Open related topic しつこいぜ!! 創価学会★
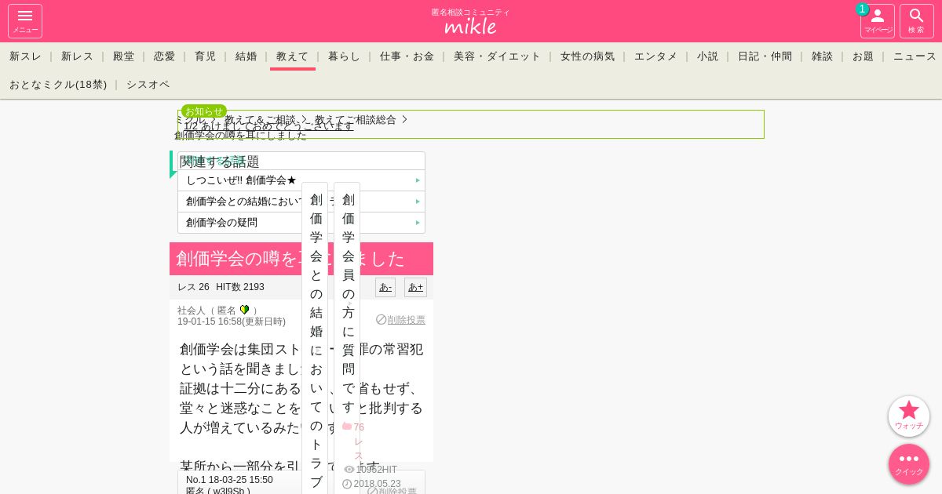The height and width of the screenshot is (494, 942). 301,180
